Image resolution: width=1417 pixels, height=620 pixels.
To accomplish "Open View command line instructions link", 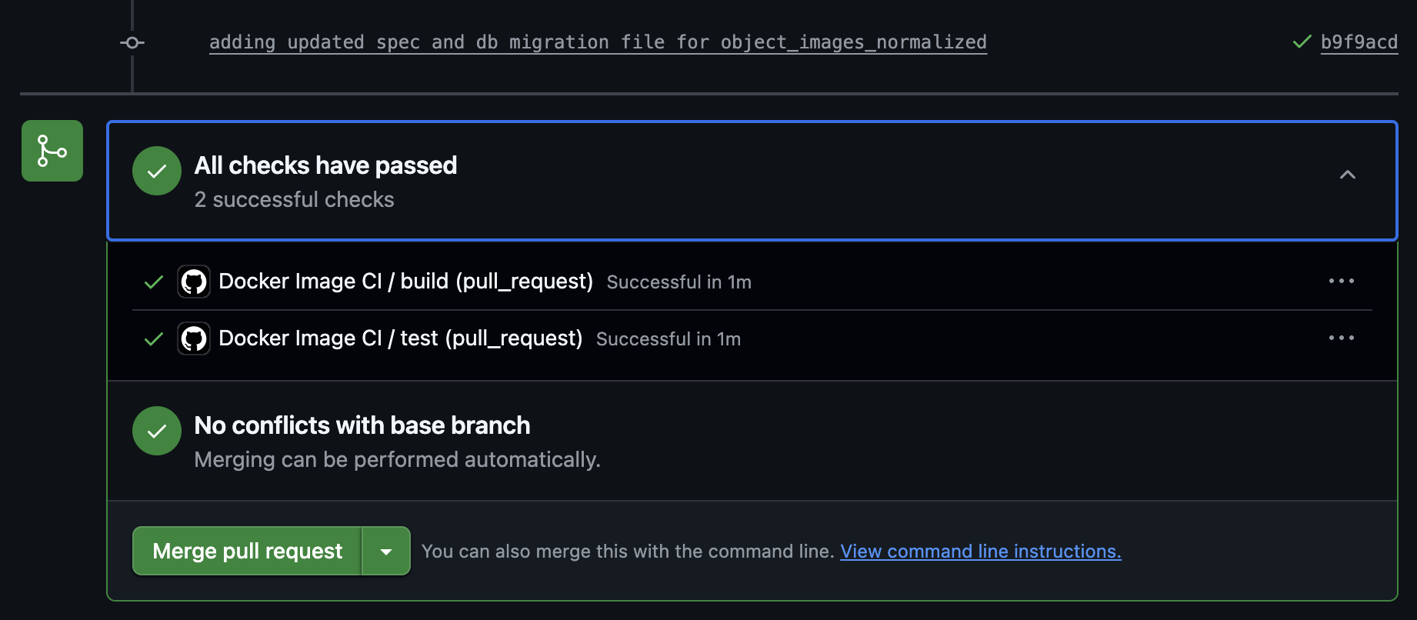I will [981, 552].
